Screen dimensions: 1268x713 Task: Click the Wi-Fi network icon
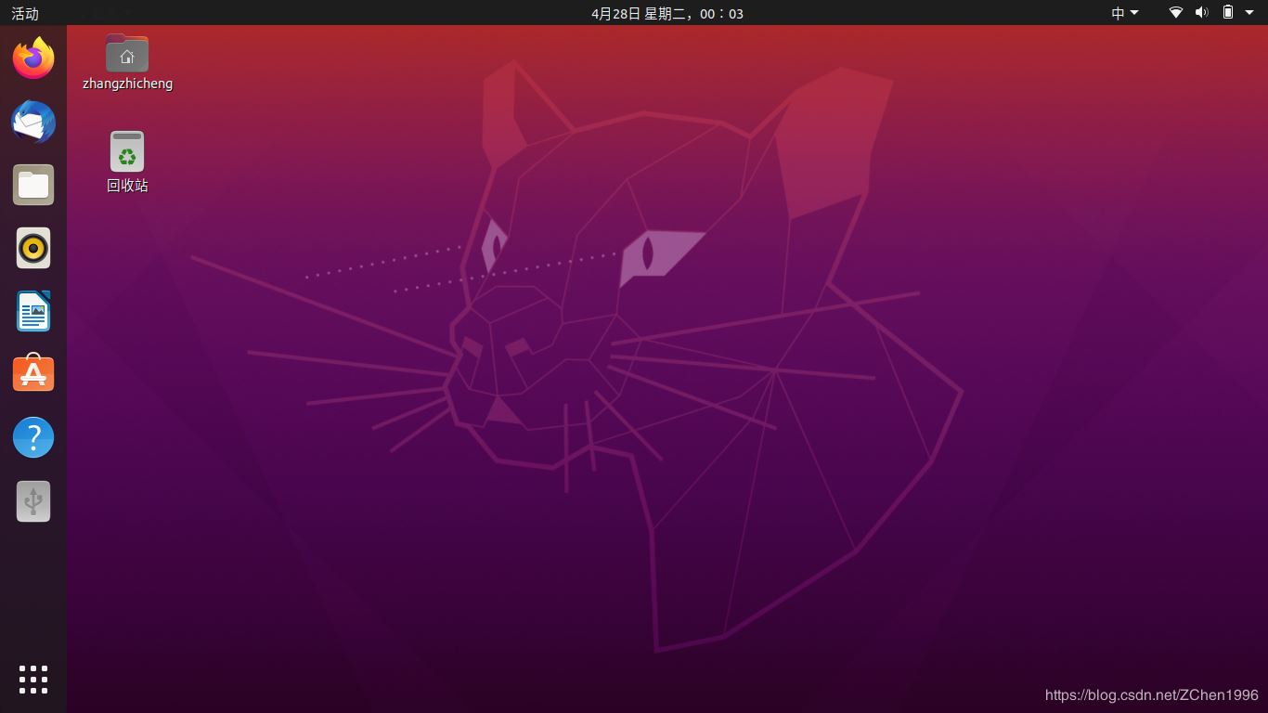(x=1176, y=13)
